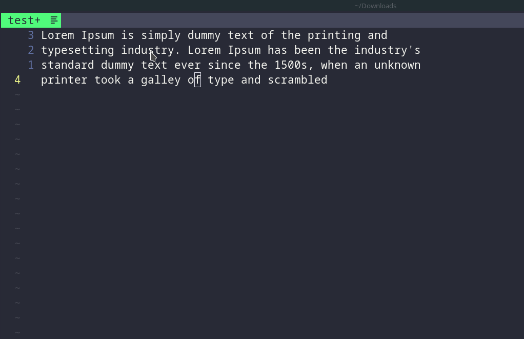Open the tab list icon on the test+ tab
Viewport: 524px width, 339px height.
click(x=53, y=20)
